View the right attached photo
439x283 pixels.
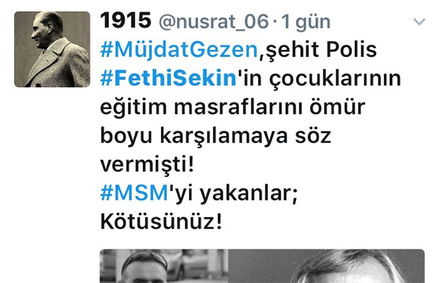click(327, 266)
